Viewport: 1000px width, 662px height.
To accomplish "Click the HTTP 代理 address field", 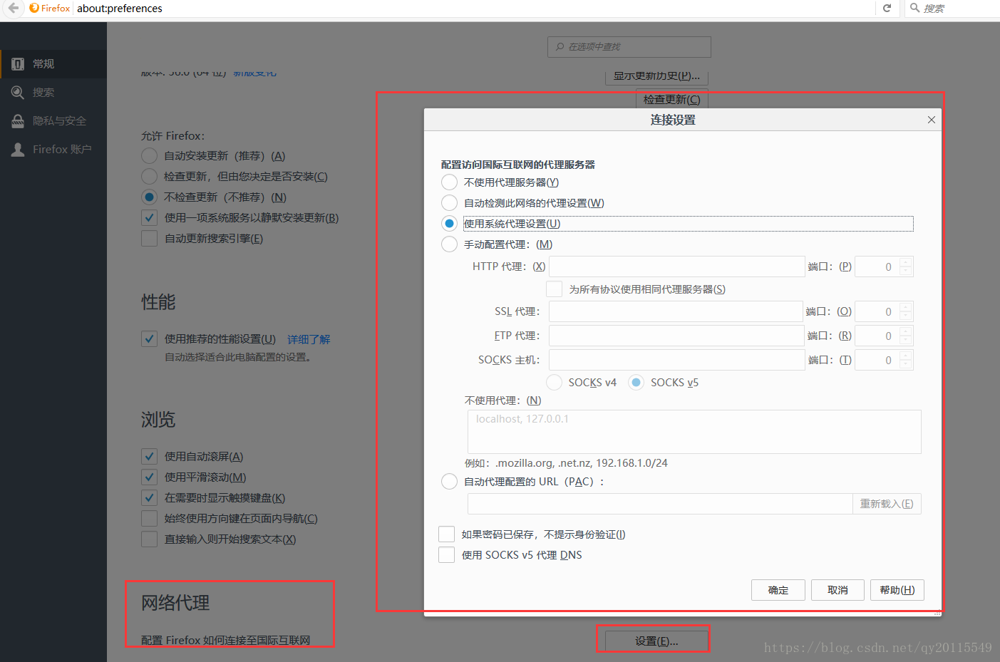I will (677, 267).
